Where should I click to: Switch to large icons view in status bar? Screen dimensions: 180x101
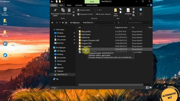pos(150,88)
